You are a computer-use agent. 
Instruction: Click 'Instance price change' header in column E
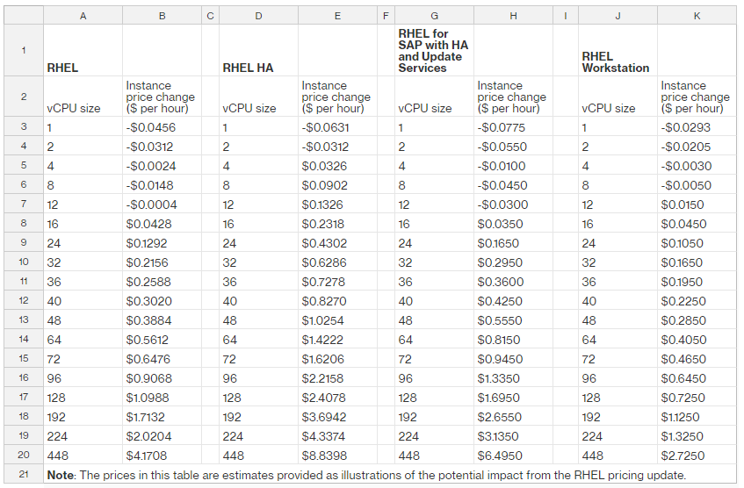[337, 97]
